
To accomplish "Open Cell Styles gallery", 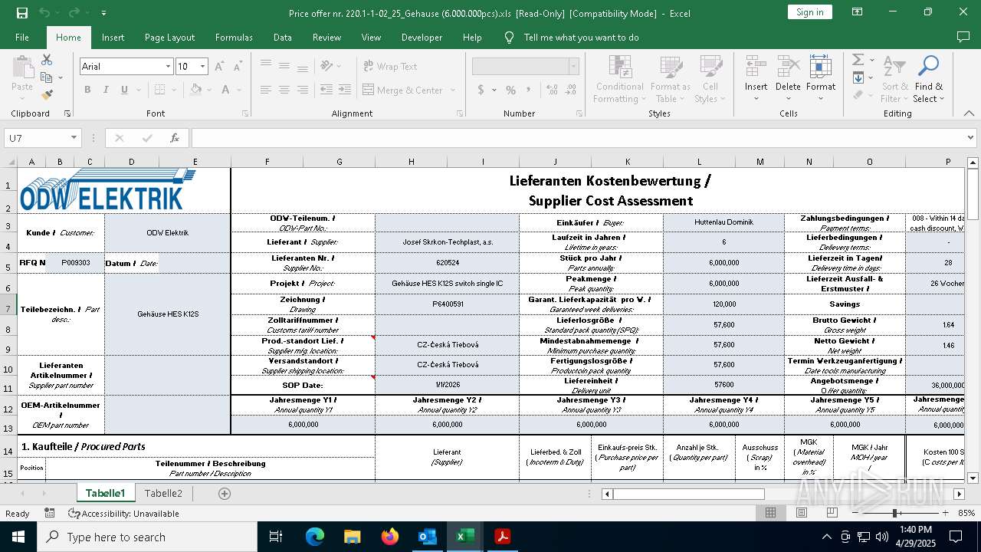I will coord(710,80).
